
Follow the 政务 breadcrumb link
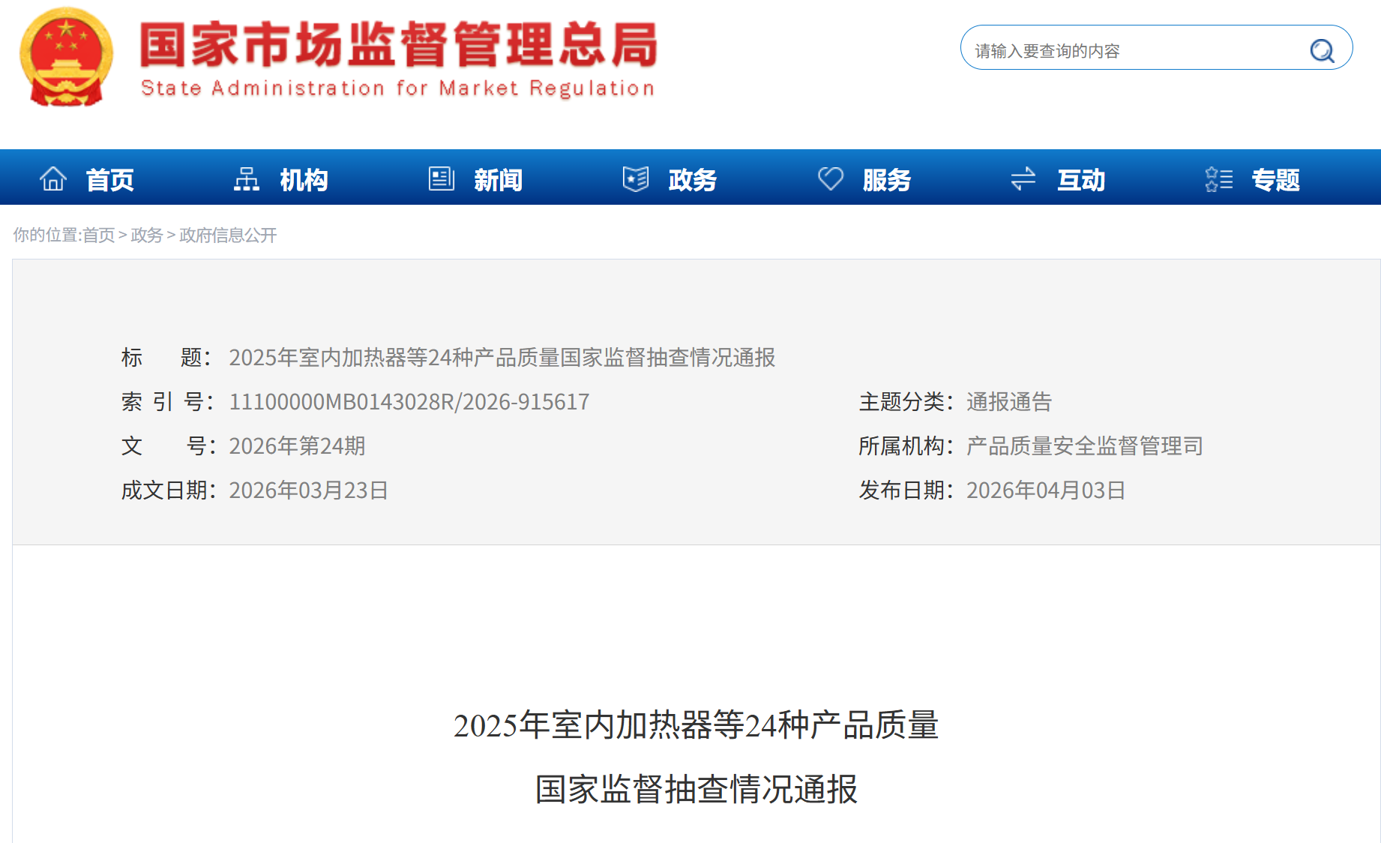146,235
